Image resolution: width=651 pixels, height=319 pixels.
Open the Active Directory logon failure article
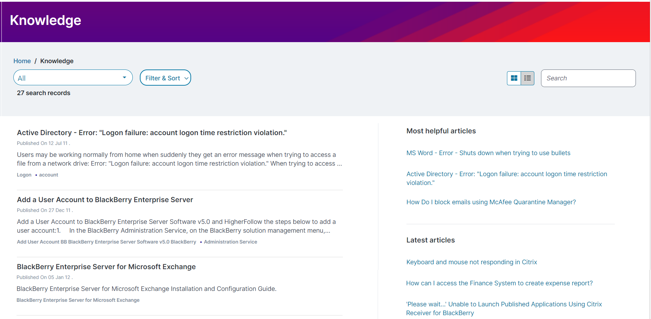(152, 133)
